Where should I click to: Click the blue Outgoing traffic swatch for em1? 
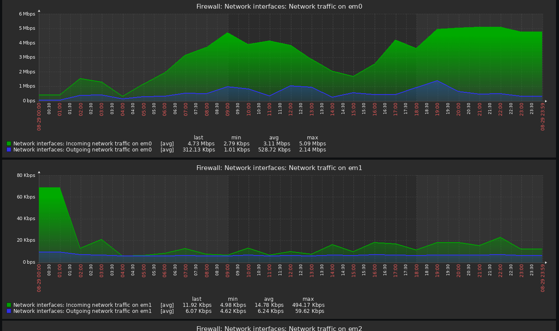coord(9,311)
